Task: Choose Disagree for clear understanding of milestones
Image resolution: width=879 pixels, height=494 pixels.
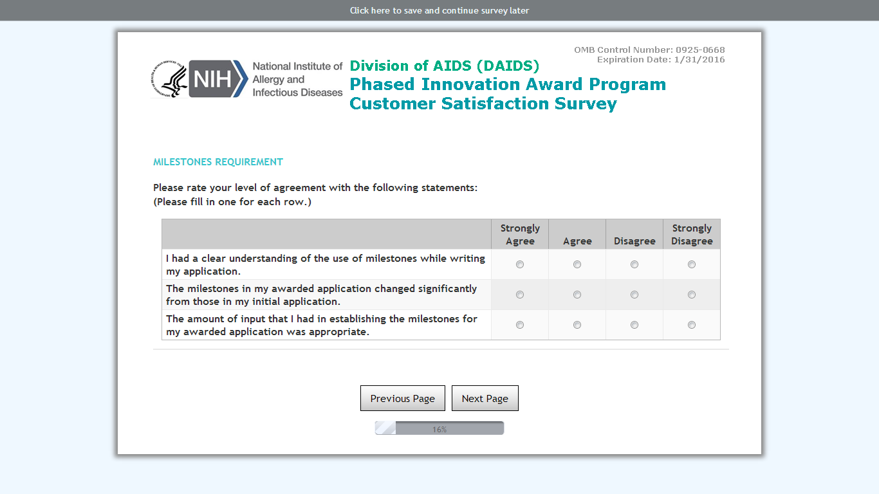Action: tap(634, 264)
